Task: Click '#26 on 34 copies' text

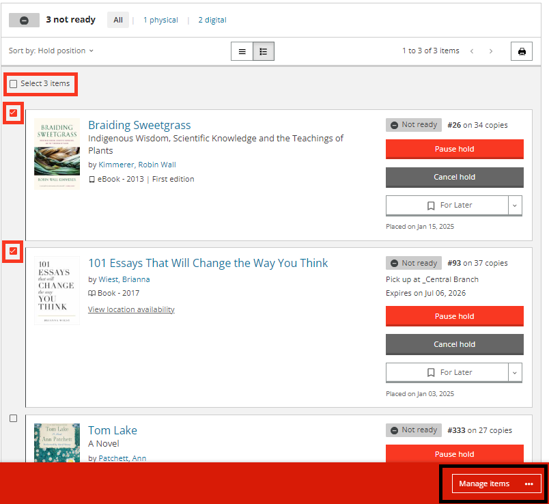Action: click(x=477, y=125)
